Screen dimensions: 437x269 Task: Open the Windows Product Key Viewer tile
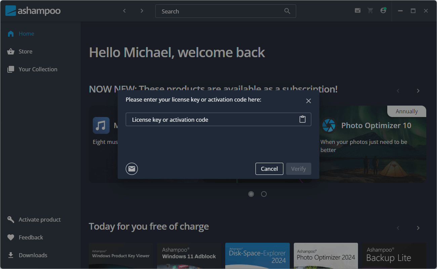tap(121, 256)
